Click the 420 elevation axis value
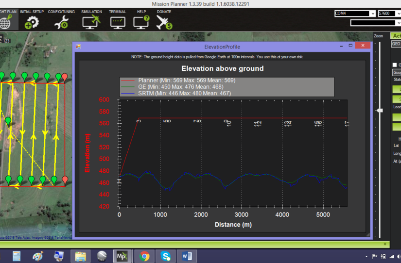The image size is (401, 263). click(104, 206)
